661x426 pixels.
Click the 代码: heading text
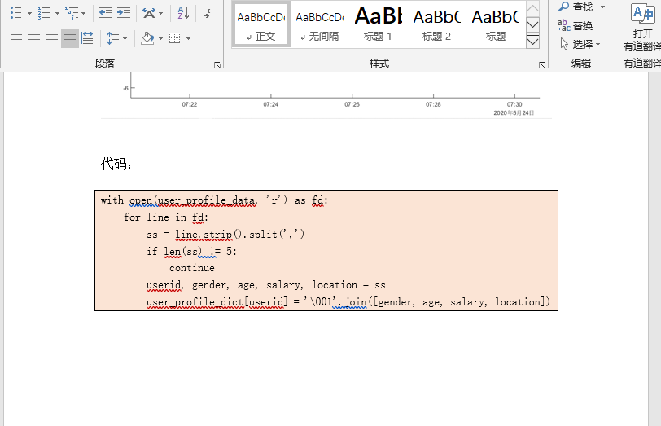pyautogui.click(x=116, y=164)
